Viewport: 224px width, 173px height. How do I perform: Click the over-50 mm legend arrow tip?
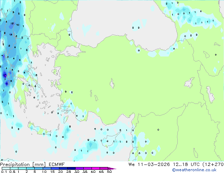point(112,169)
